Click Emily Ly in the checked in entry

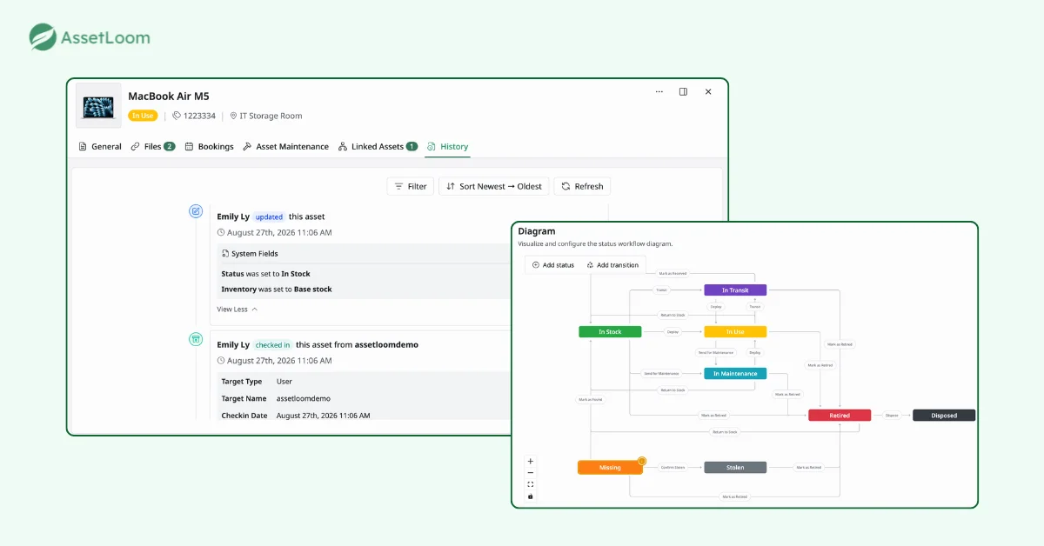point(233,345)
